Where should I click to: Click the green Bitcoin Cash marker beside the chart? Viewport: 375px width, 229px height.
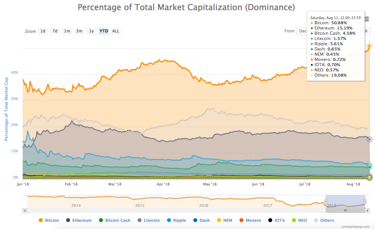[369, 167]
